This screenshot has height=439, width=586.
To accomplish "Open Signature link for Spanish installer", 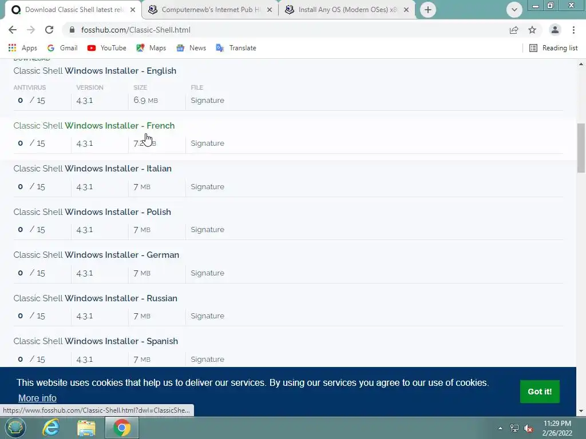I will coord(207,359).
